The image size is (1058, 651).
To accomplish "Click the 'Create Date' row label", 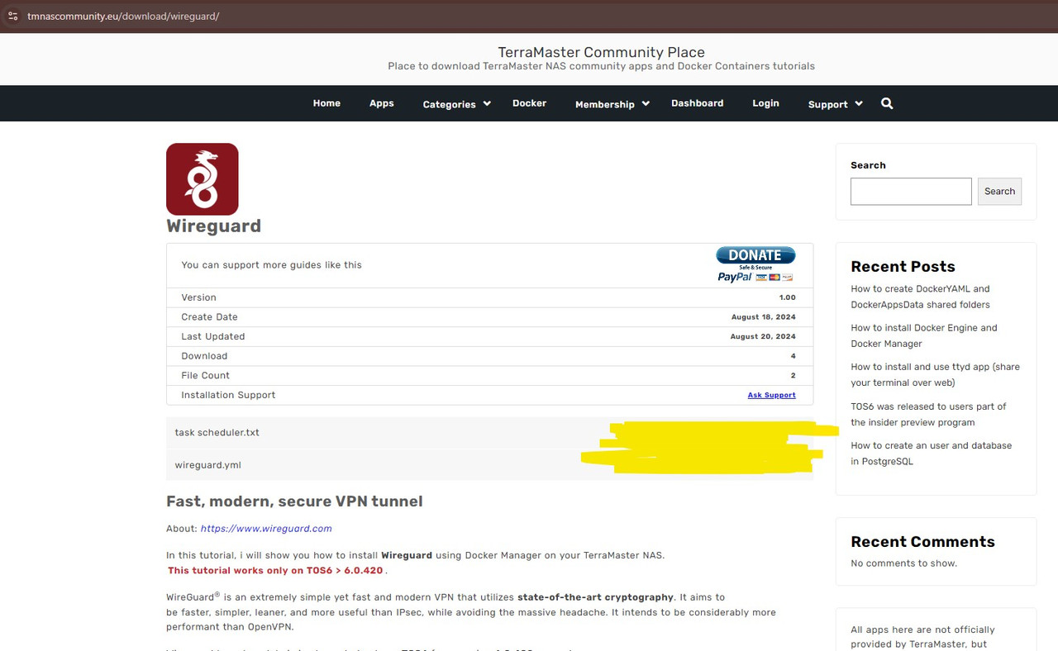I will pyautogui.click(x=209, y=317).
